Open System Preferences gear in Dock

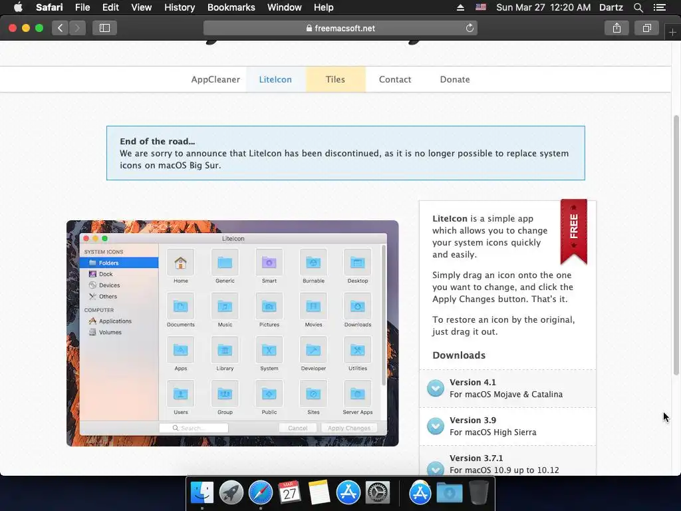pyautogui.click(x=378, y=493)
